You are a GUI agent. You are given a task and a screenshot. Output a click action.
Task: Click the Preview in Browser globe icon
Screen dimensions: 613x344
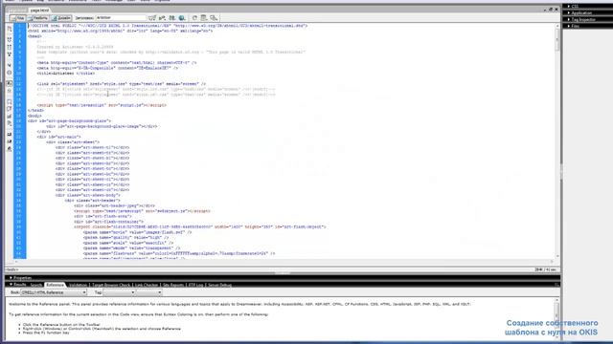coord(182,18)
